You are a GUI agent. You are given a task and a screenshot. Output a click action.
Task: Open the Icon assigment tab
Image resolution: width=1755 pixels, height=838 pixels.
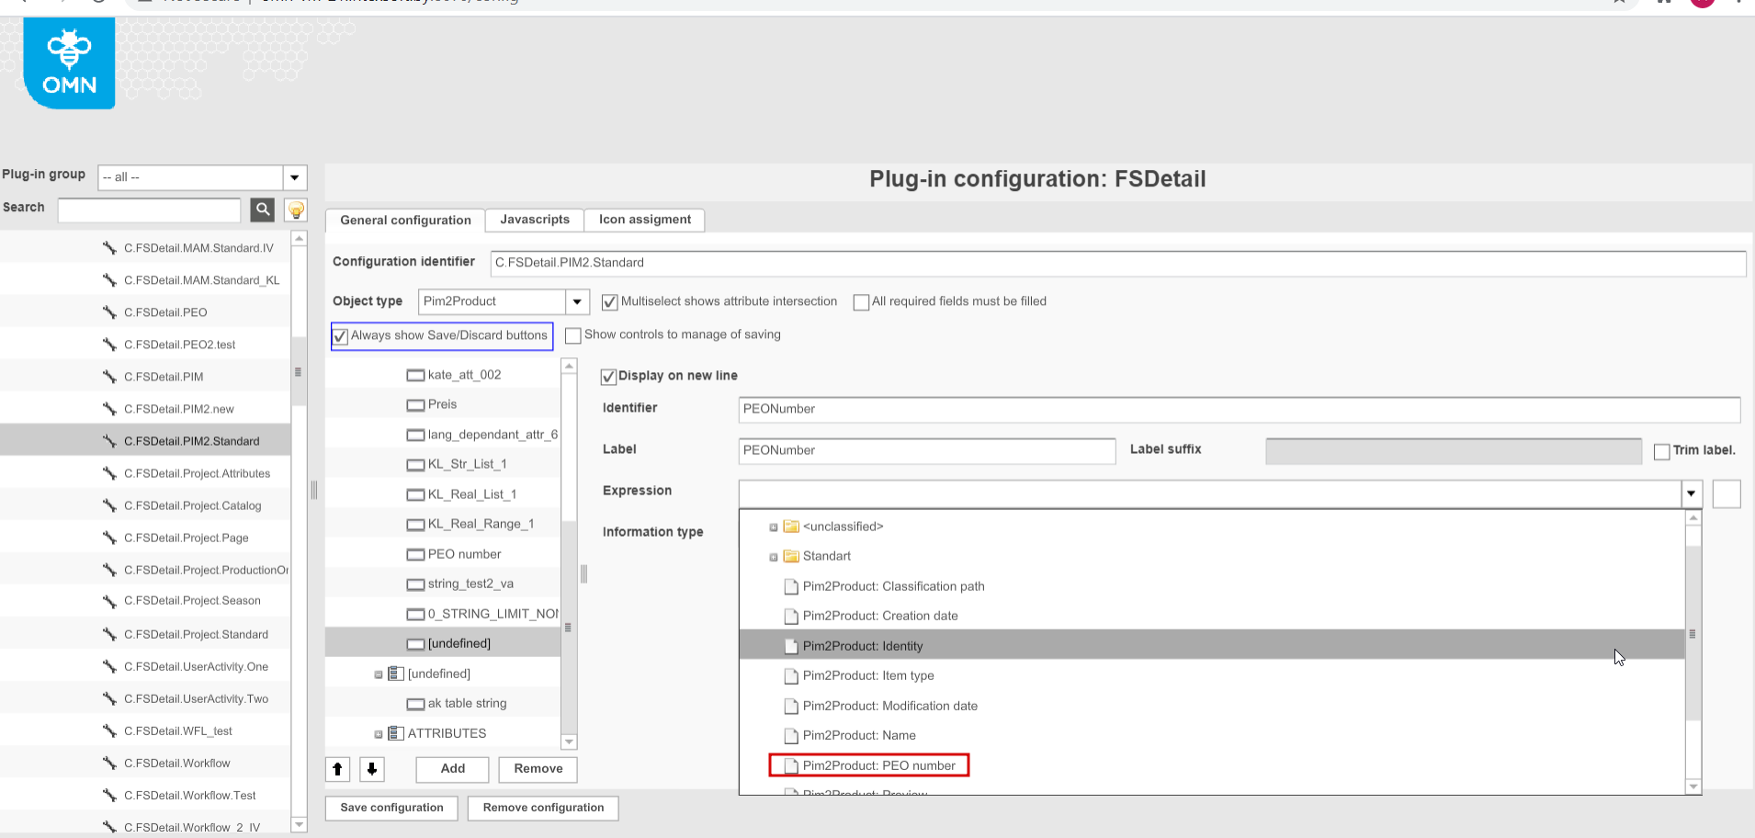click(644, 220)
